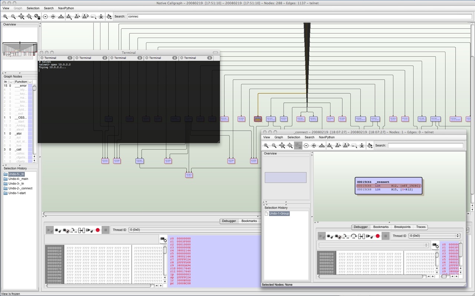Apply circular layout in main callgraph toolbar
The image size is (475, 296).
[45, 16]
